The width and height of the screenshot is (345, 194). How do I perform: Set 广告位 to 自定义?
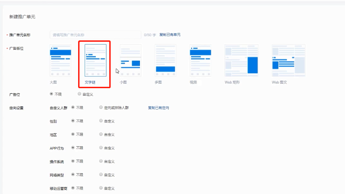pos(79,94)
